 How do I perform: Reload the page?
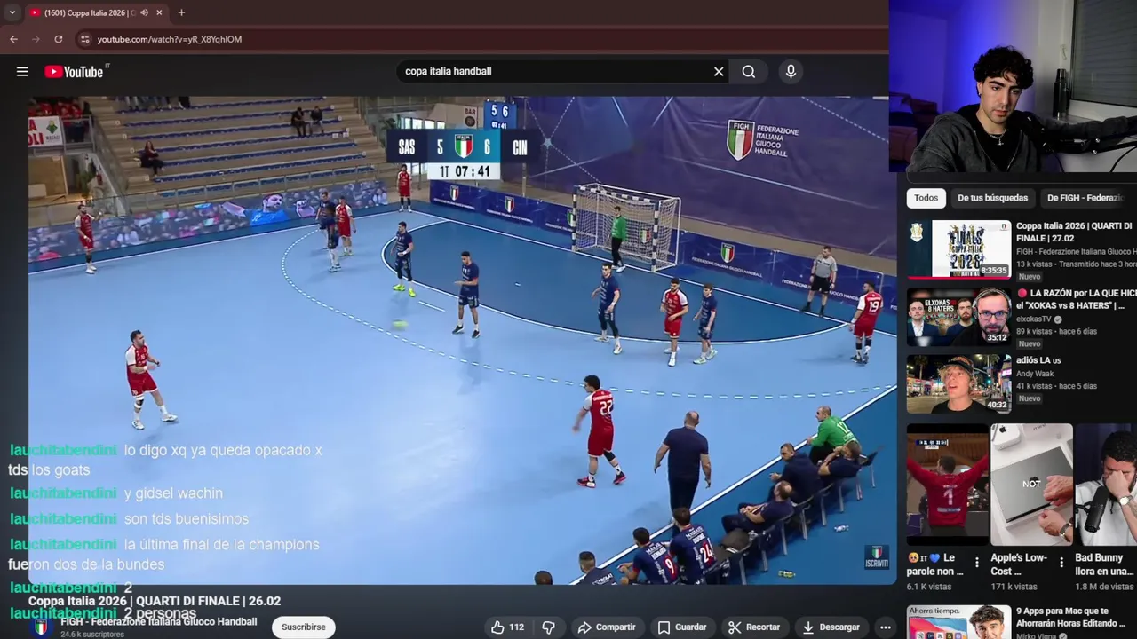59,39
